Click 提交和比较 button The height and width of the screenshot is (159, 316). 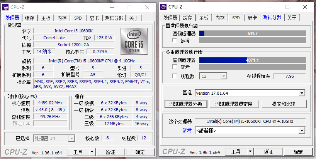pyautogui.click(x=284, y=104)
